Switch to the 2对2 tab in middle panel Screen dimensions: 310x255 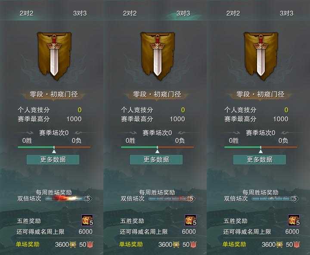pyautogui.click(x=130, y=13)
